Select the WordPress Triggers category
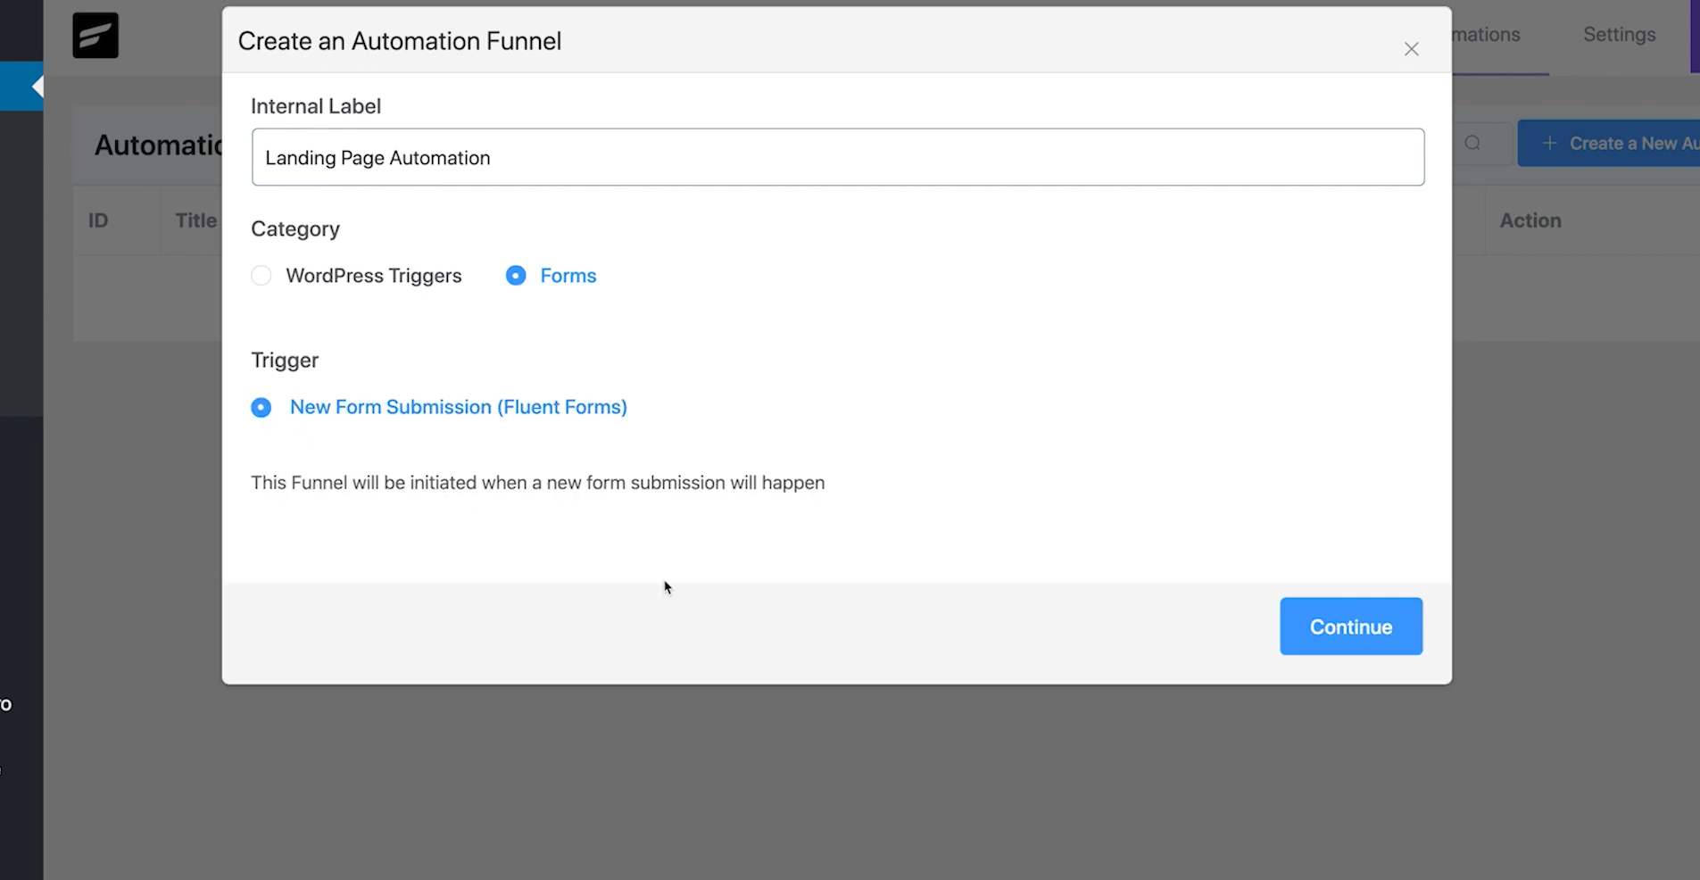The width and height of the screenshot is (1700, 880). [x=260, y=275]
